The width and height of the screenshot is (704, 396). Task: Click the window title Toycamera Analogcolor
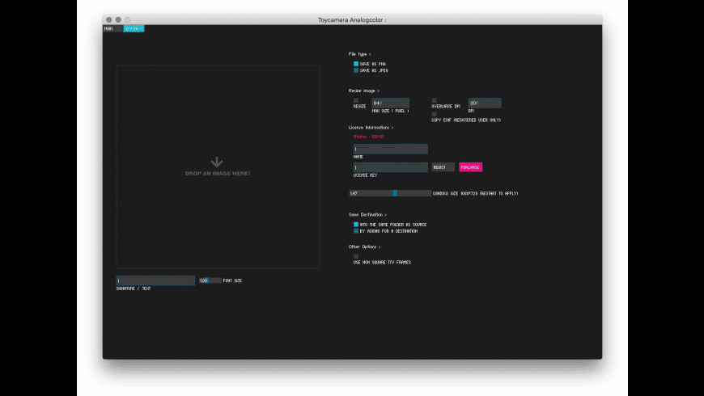pyautogui.click(x=352, y=19)
